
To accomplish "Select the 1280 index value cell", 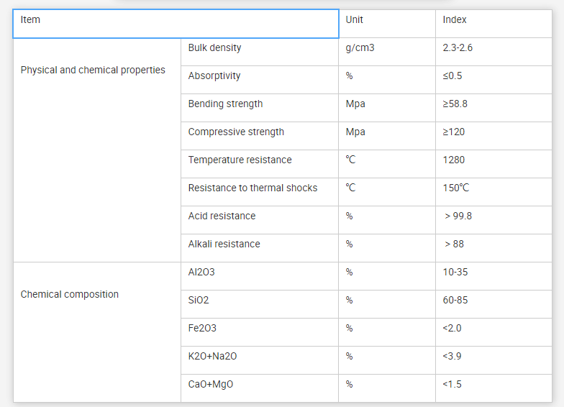I will click(493, 163).
